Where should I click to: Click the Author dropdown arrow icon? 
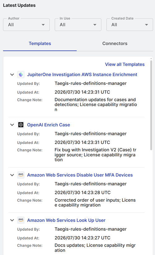point(43,25)
